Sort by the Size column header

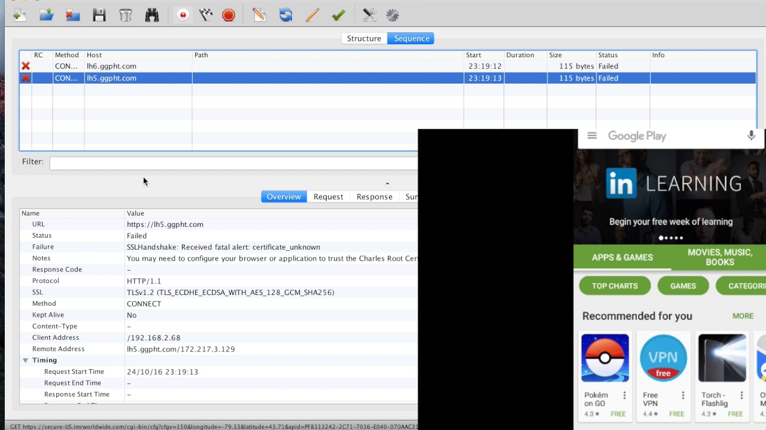click(x=571, y=55)
